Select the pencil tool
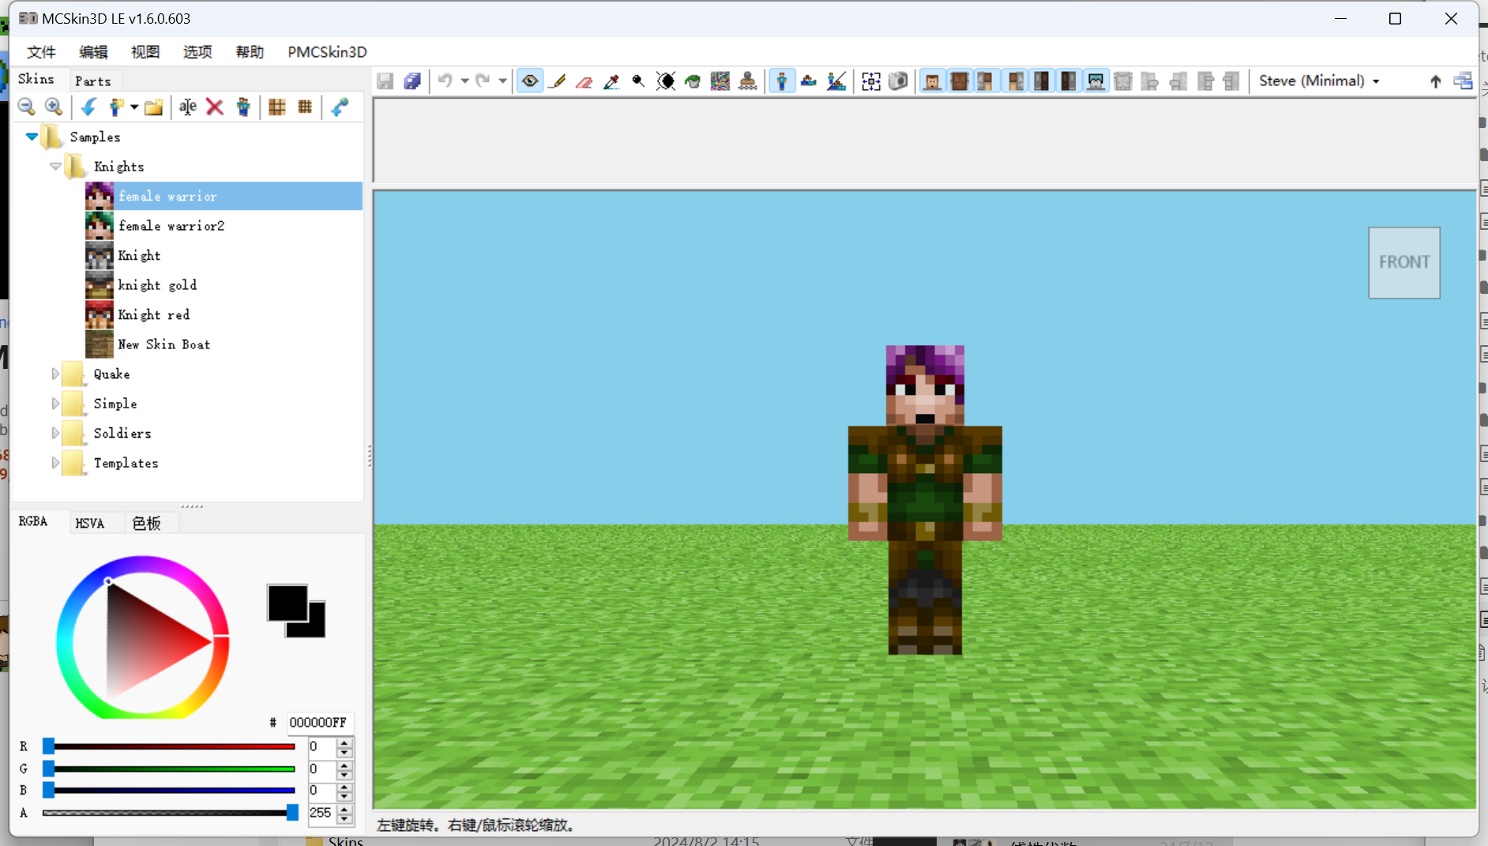Image resolution: width=1488 pixels, height=846 pixels. tap(558, 81)
